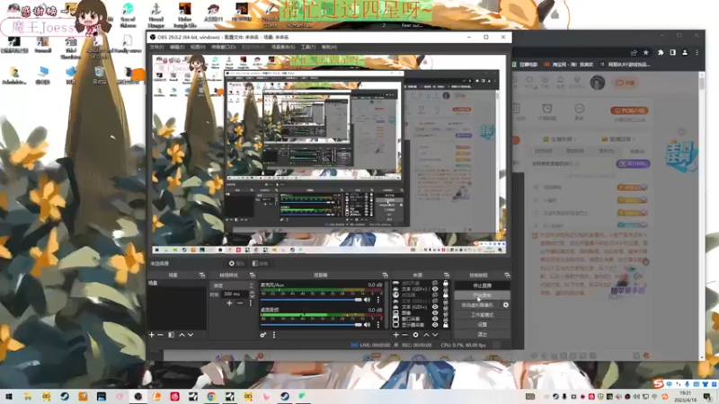Toggle visibility of 图像 source

pyautogui.click(x=435, y=312)
